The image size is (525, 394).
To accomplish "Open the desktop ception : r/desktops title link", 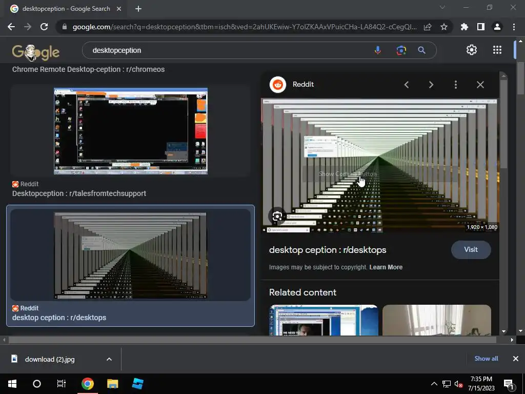I will tap(328, 250).
